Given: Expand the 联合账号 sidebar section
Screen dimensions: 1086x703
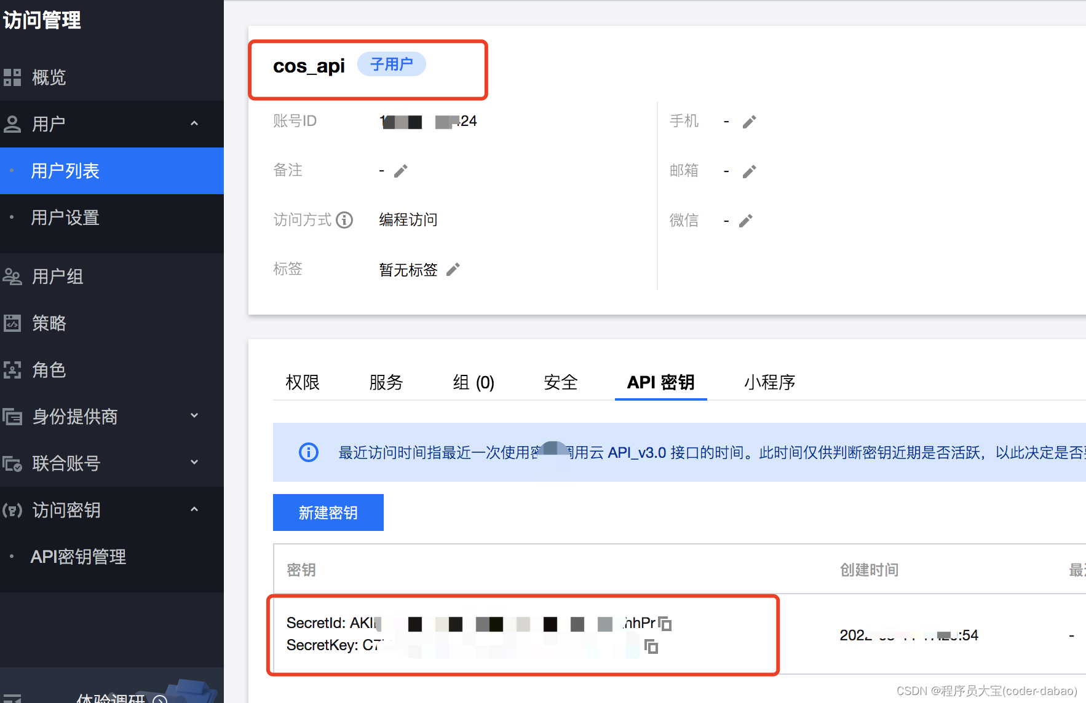Looking at the screenshot, I should 194,463.
